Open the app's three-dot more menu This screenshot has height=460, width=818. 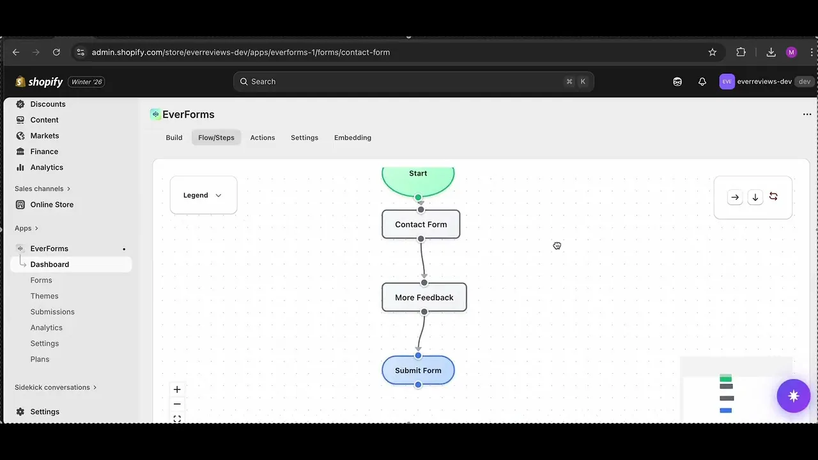coord(807,114)
